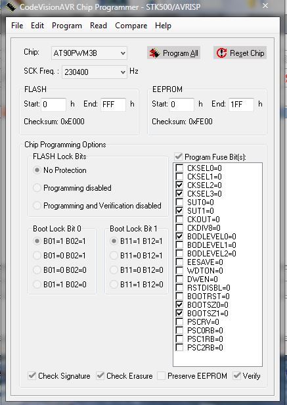
Task: Click the CodeVisionAVR title bar chip icon
Action: [x=11, y=7]
